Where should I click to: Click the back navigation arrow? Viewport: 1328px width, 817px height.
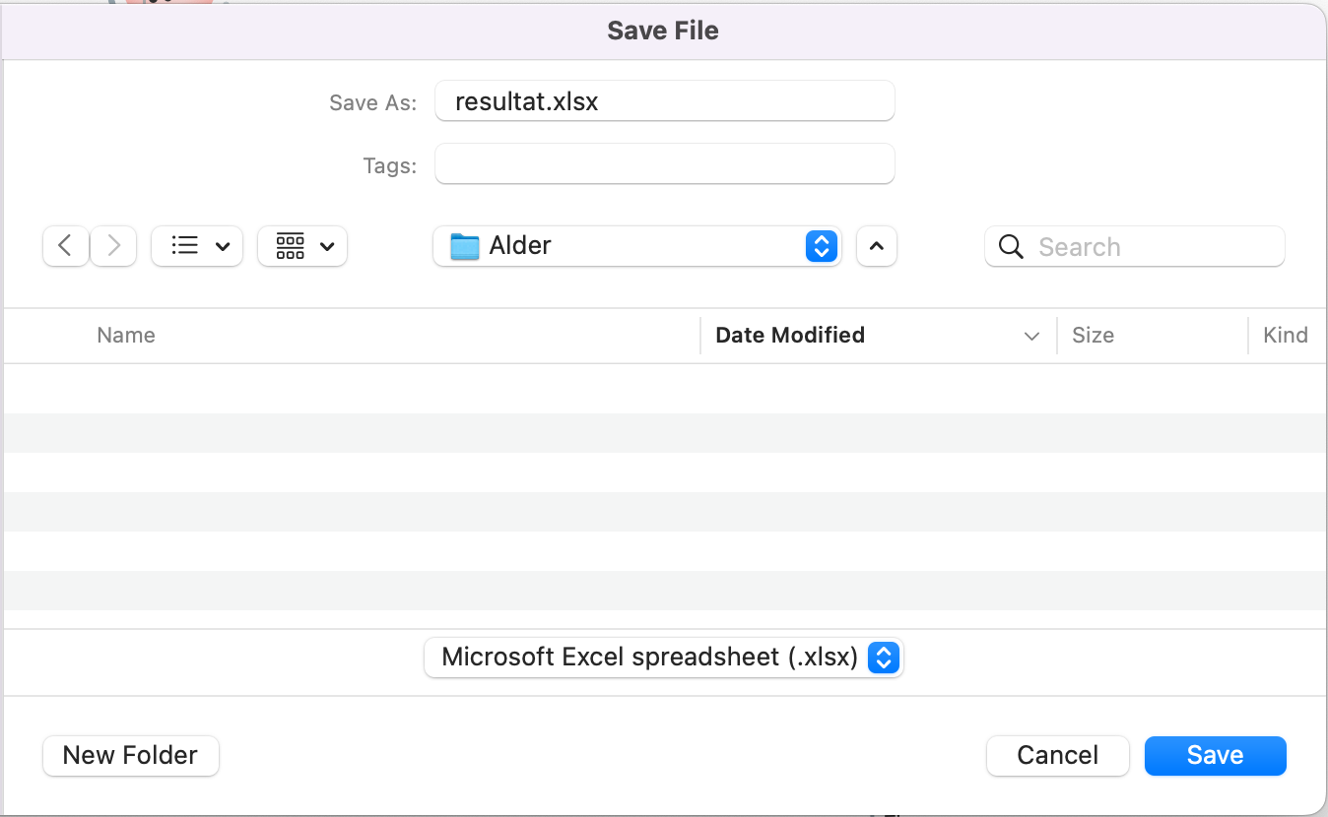point(66,246)
